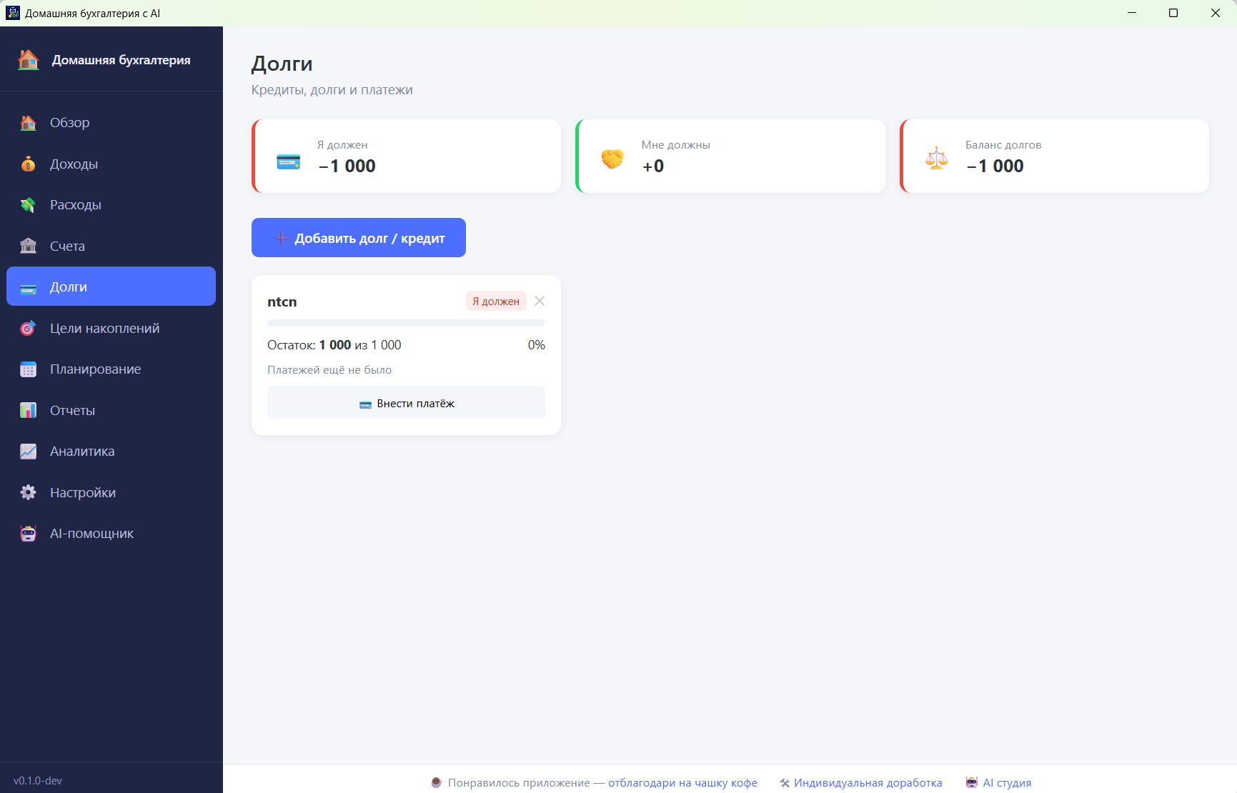This screenshot has height=793, width=1237.
Task: Open отблагодари на чашку кофе link
Action: [x=682, y=783]
